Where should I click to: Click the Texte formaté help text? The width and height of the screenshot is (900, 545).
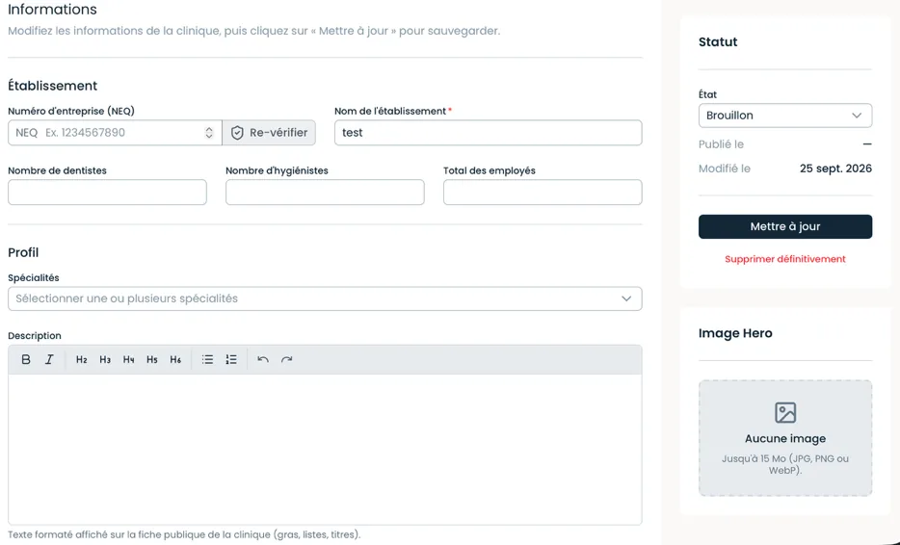pyautogui.click(x=184, y=534)
